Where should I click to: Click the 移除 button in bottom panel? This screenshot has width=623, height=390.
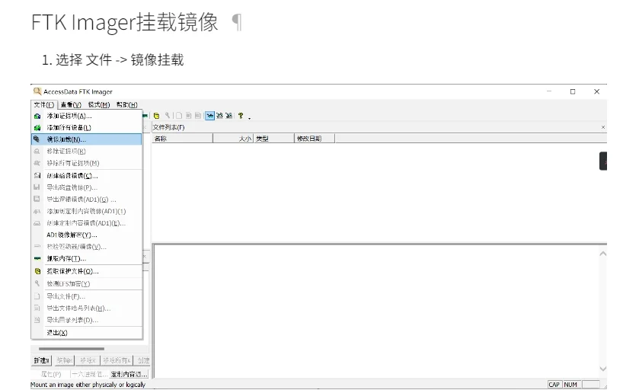pyautogui.click(x=88, y=360)
